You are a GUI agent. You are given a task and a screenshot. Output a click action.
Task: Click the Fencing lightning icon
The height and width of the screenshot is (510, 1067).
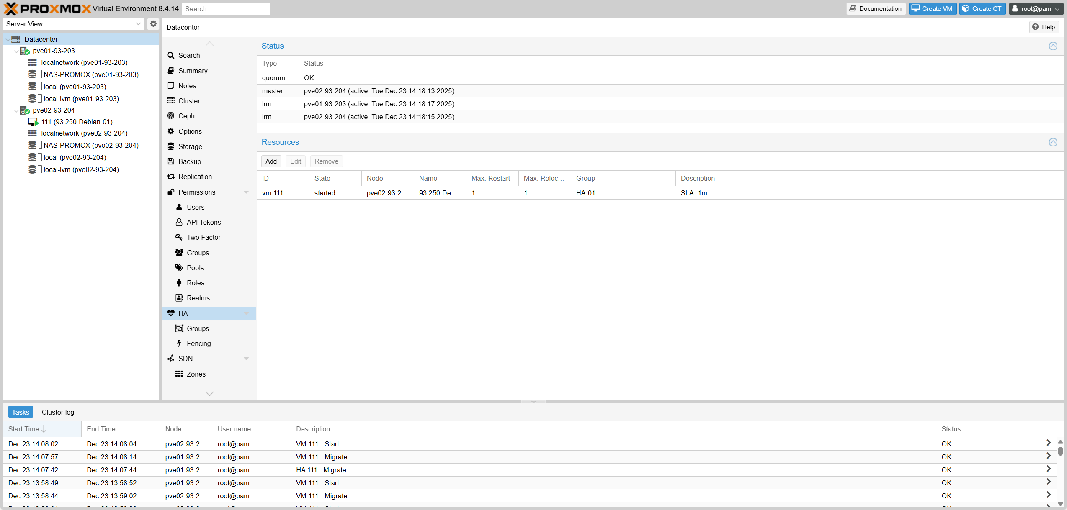coord(179,343)
